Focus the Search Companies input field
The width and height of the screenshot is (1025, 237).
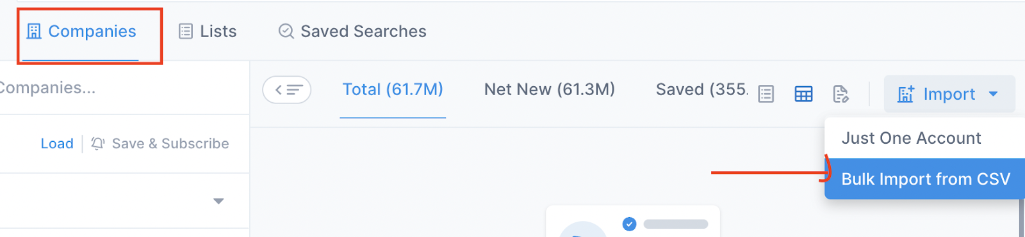click(x=124, y=88)
